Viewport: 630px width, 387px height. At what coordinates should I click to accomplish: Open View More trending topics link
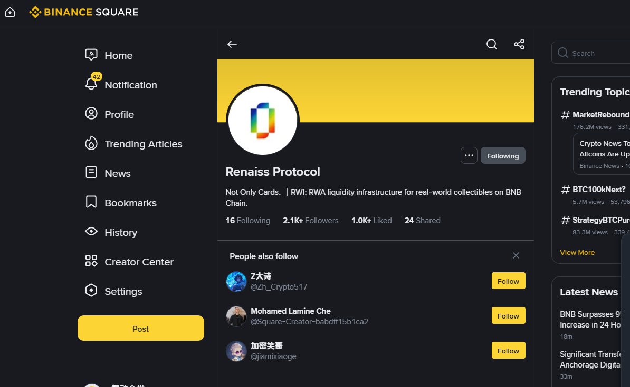pyautogui.click(x=577, y=253)
